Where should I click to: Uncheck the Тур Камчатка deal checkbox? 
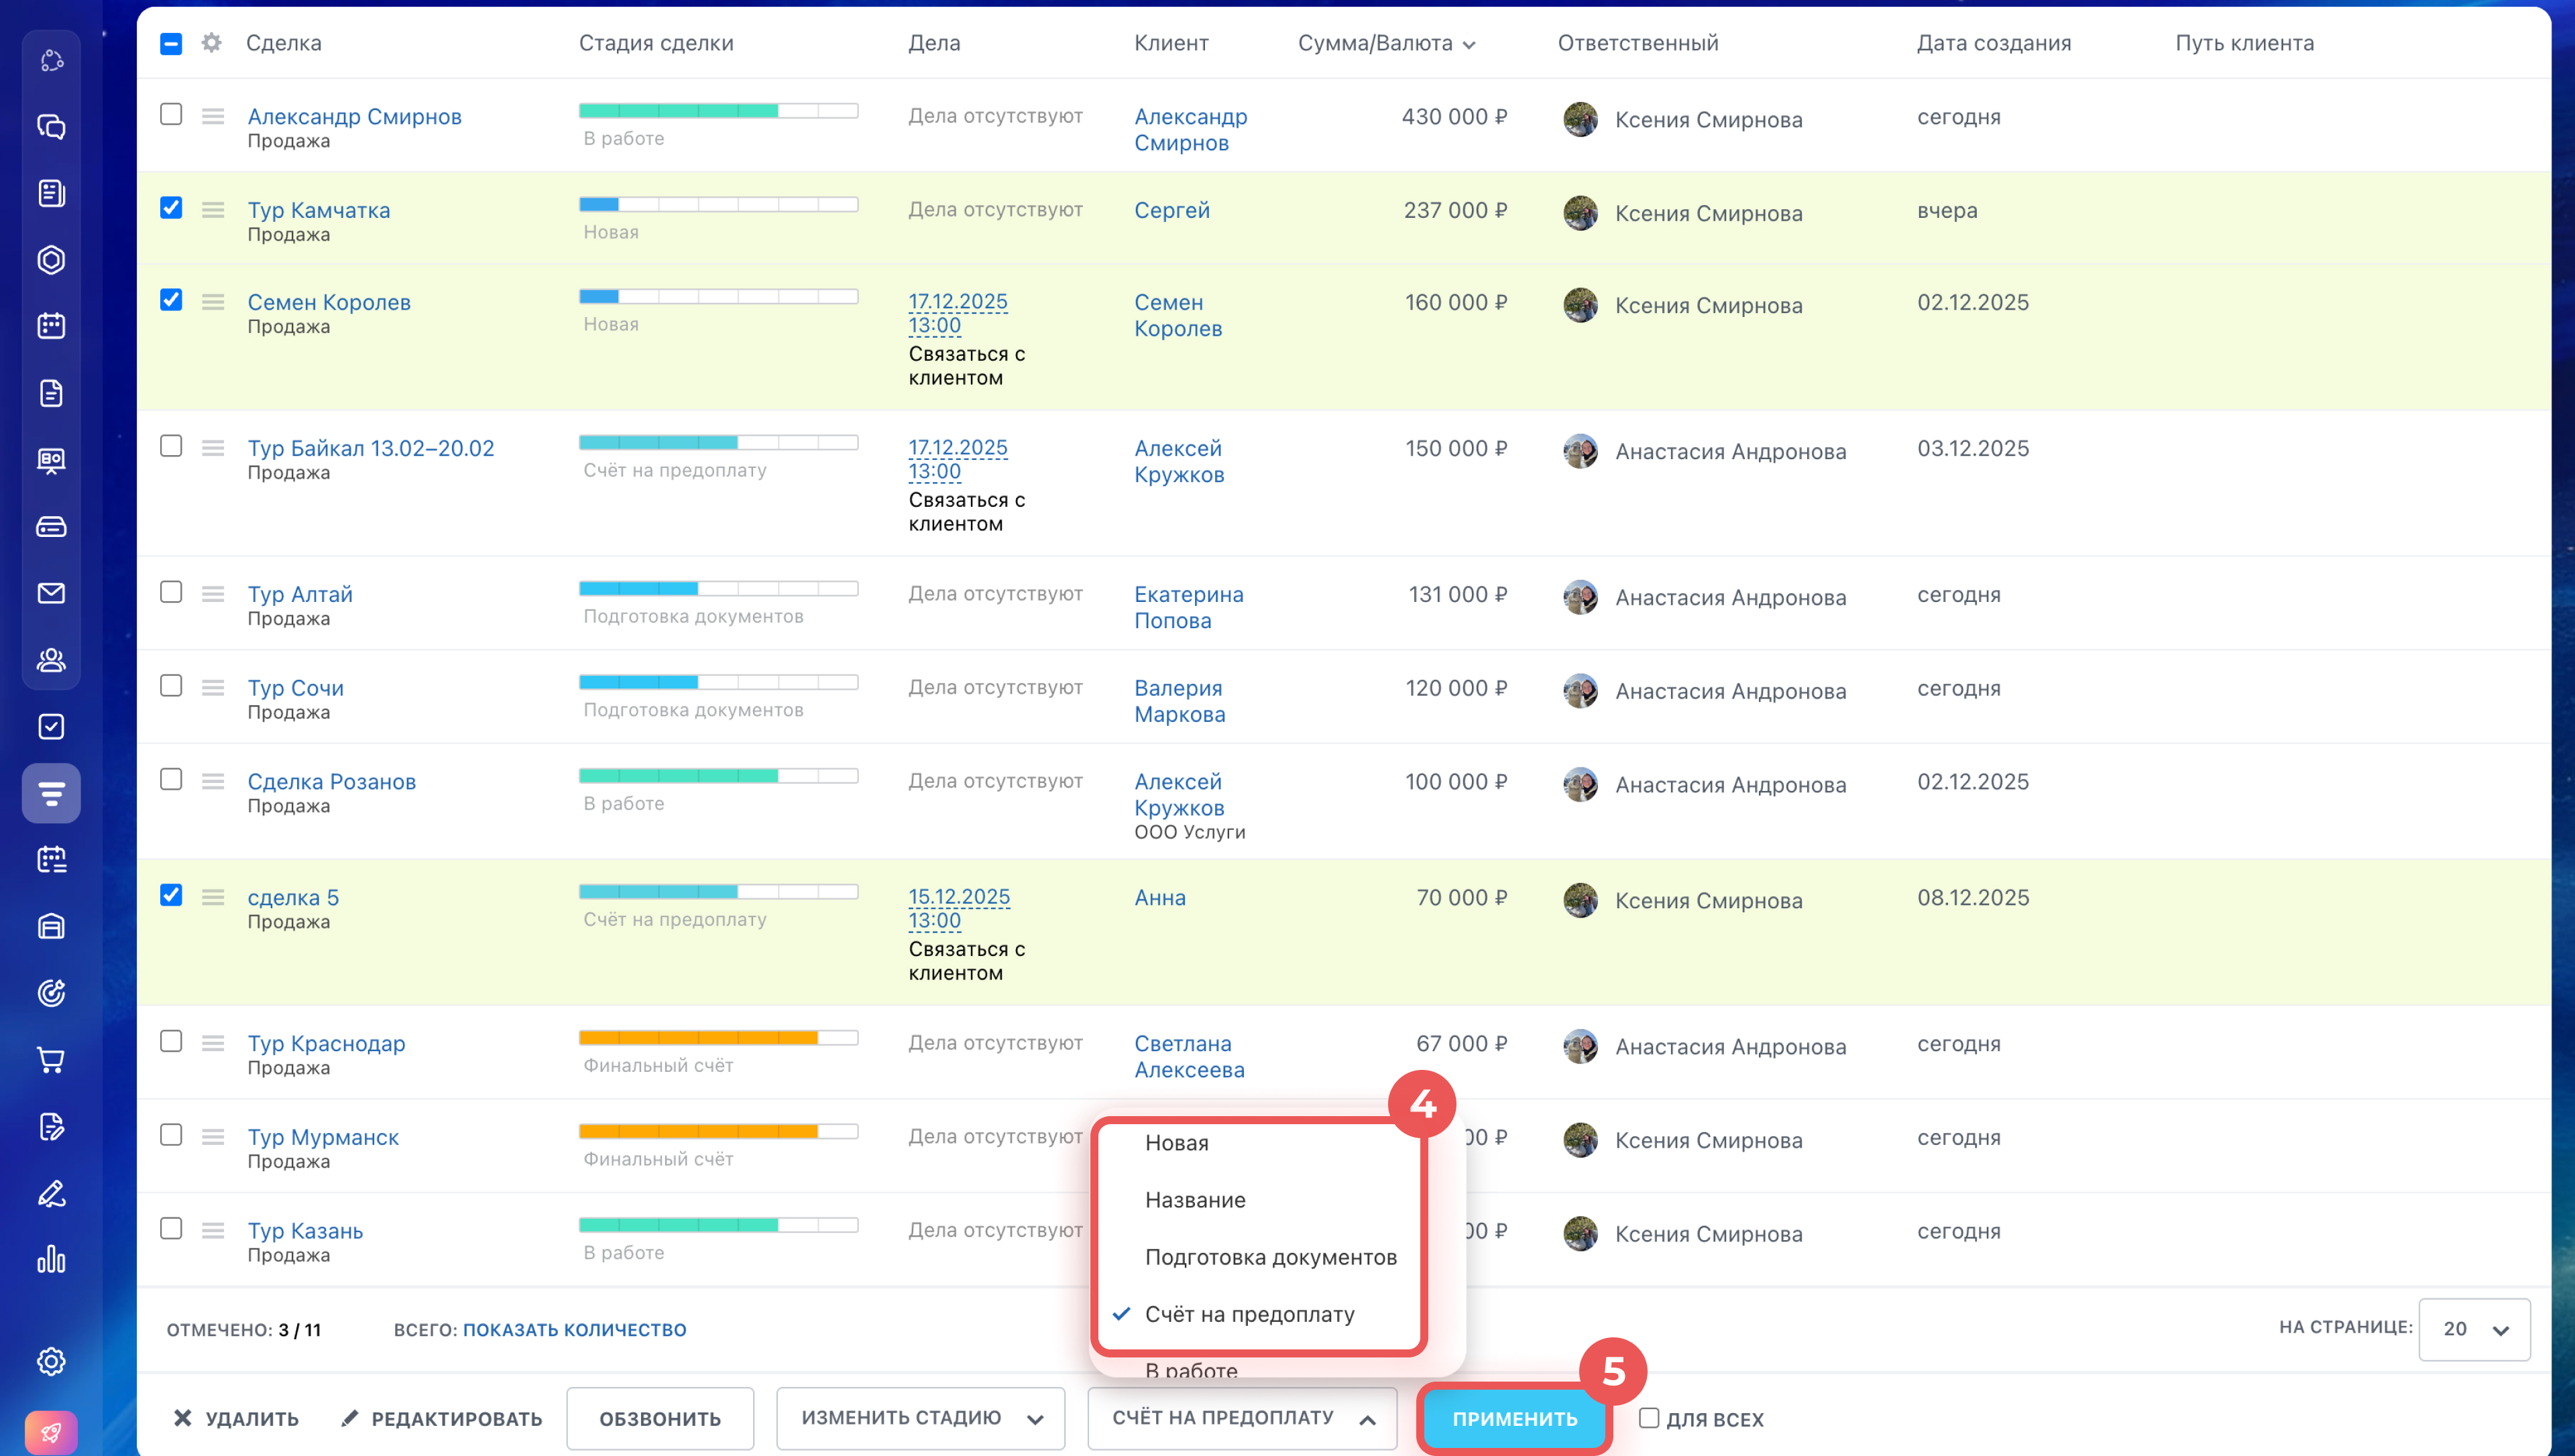171,208
